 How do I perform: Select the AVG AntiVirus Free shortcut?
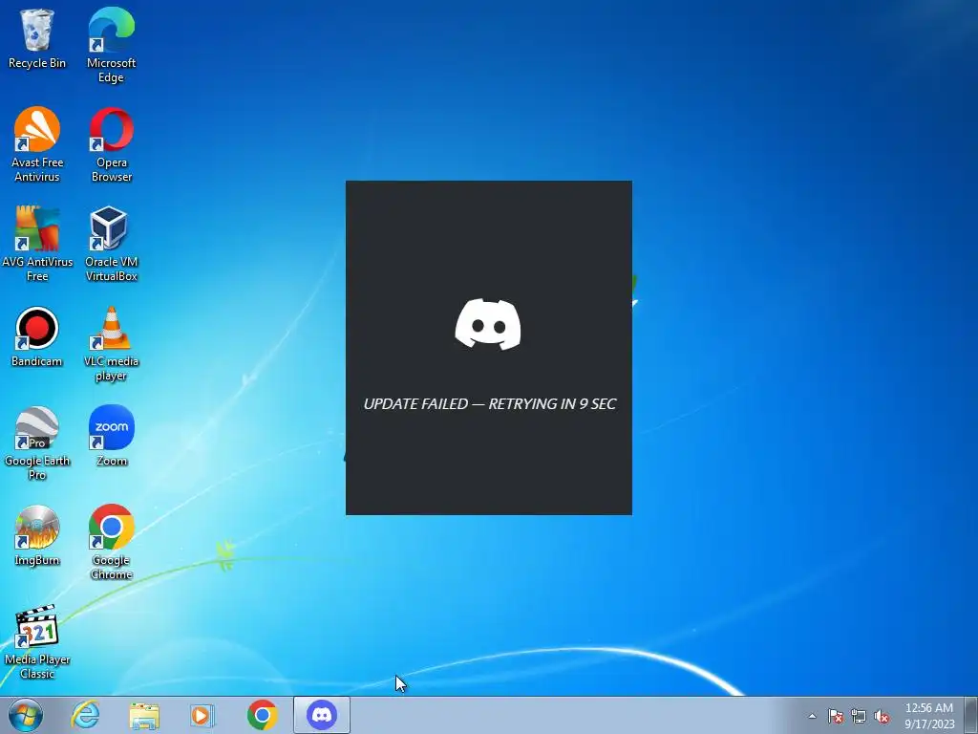[x=37, y=244]
